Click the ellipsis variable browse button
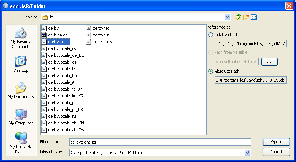 pyautogui.click(x=269, y=62)
